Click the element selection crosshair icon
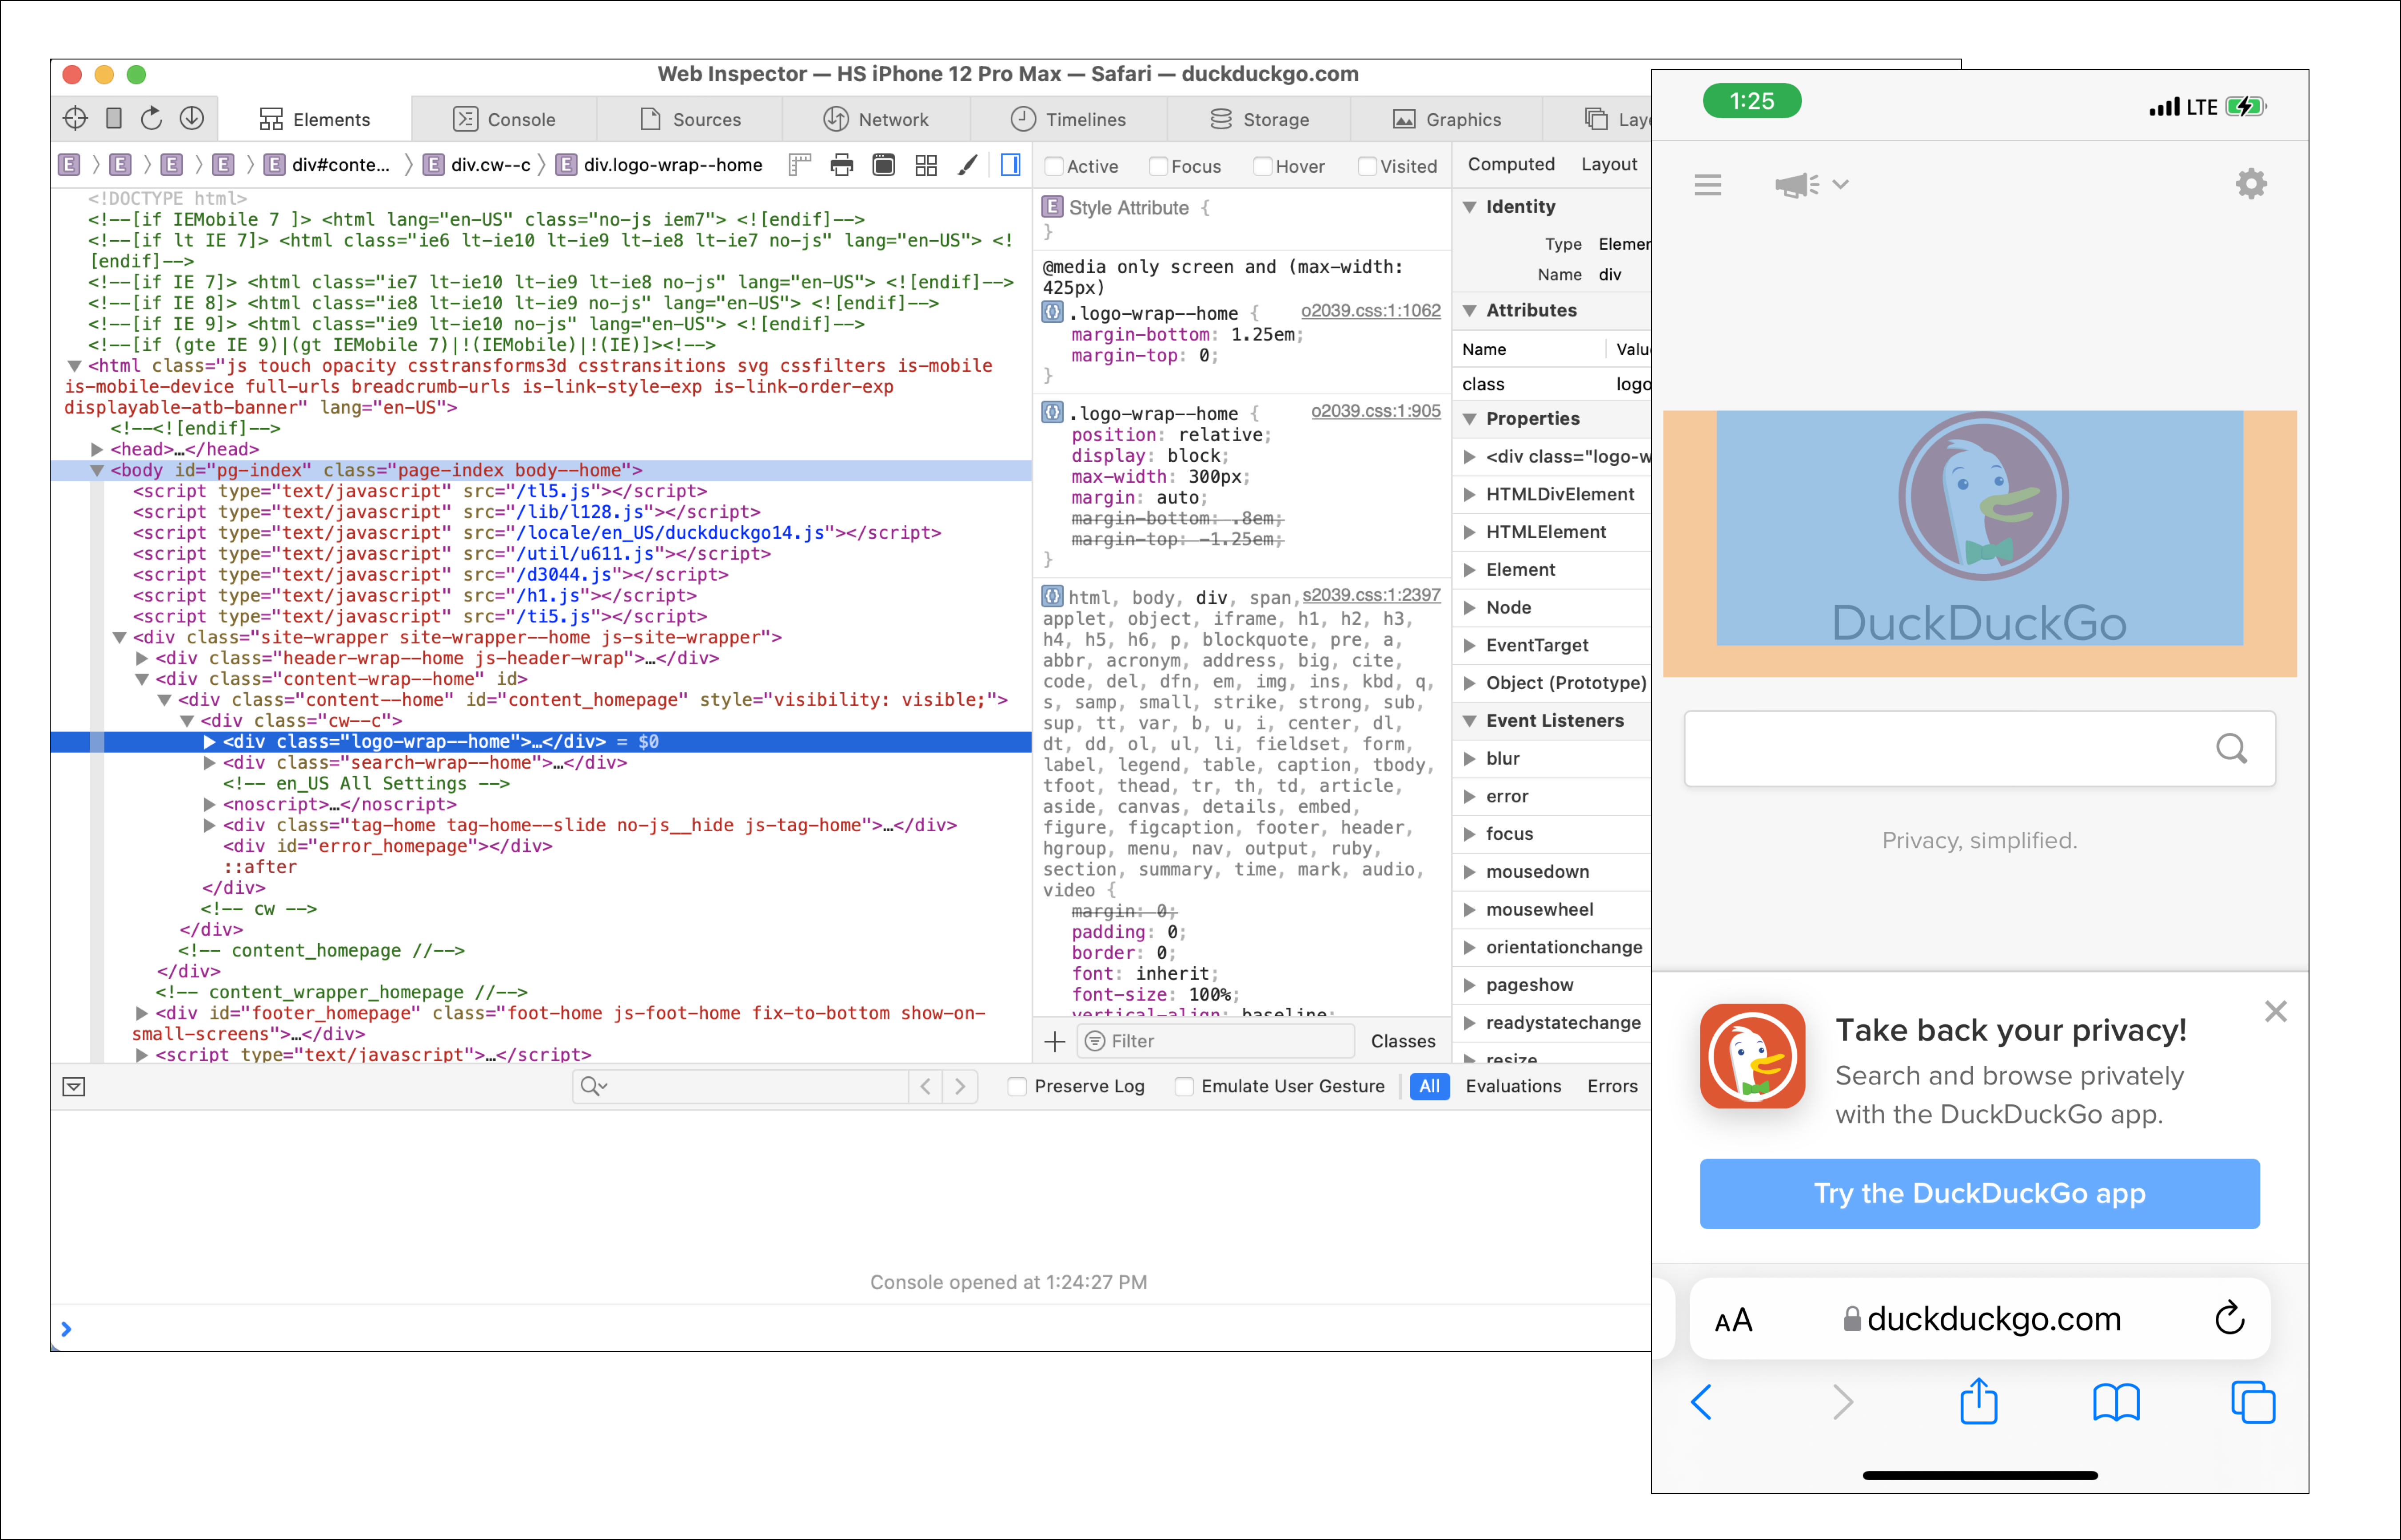 point(75,119)
